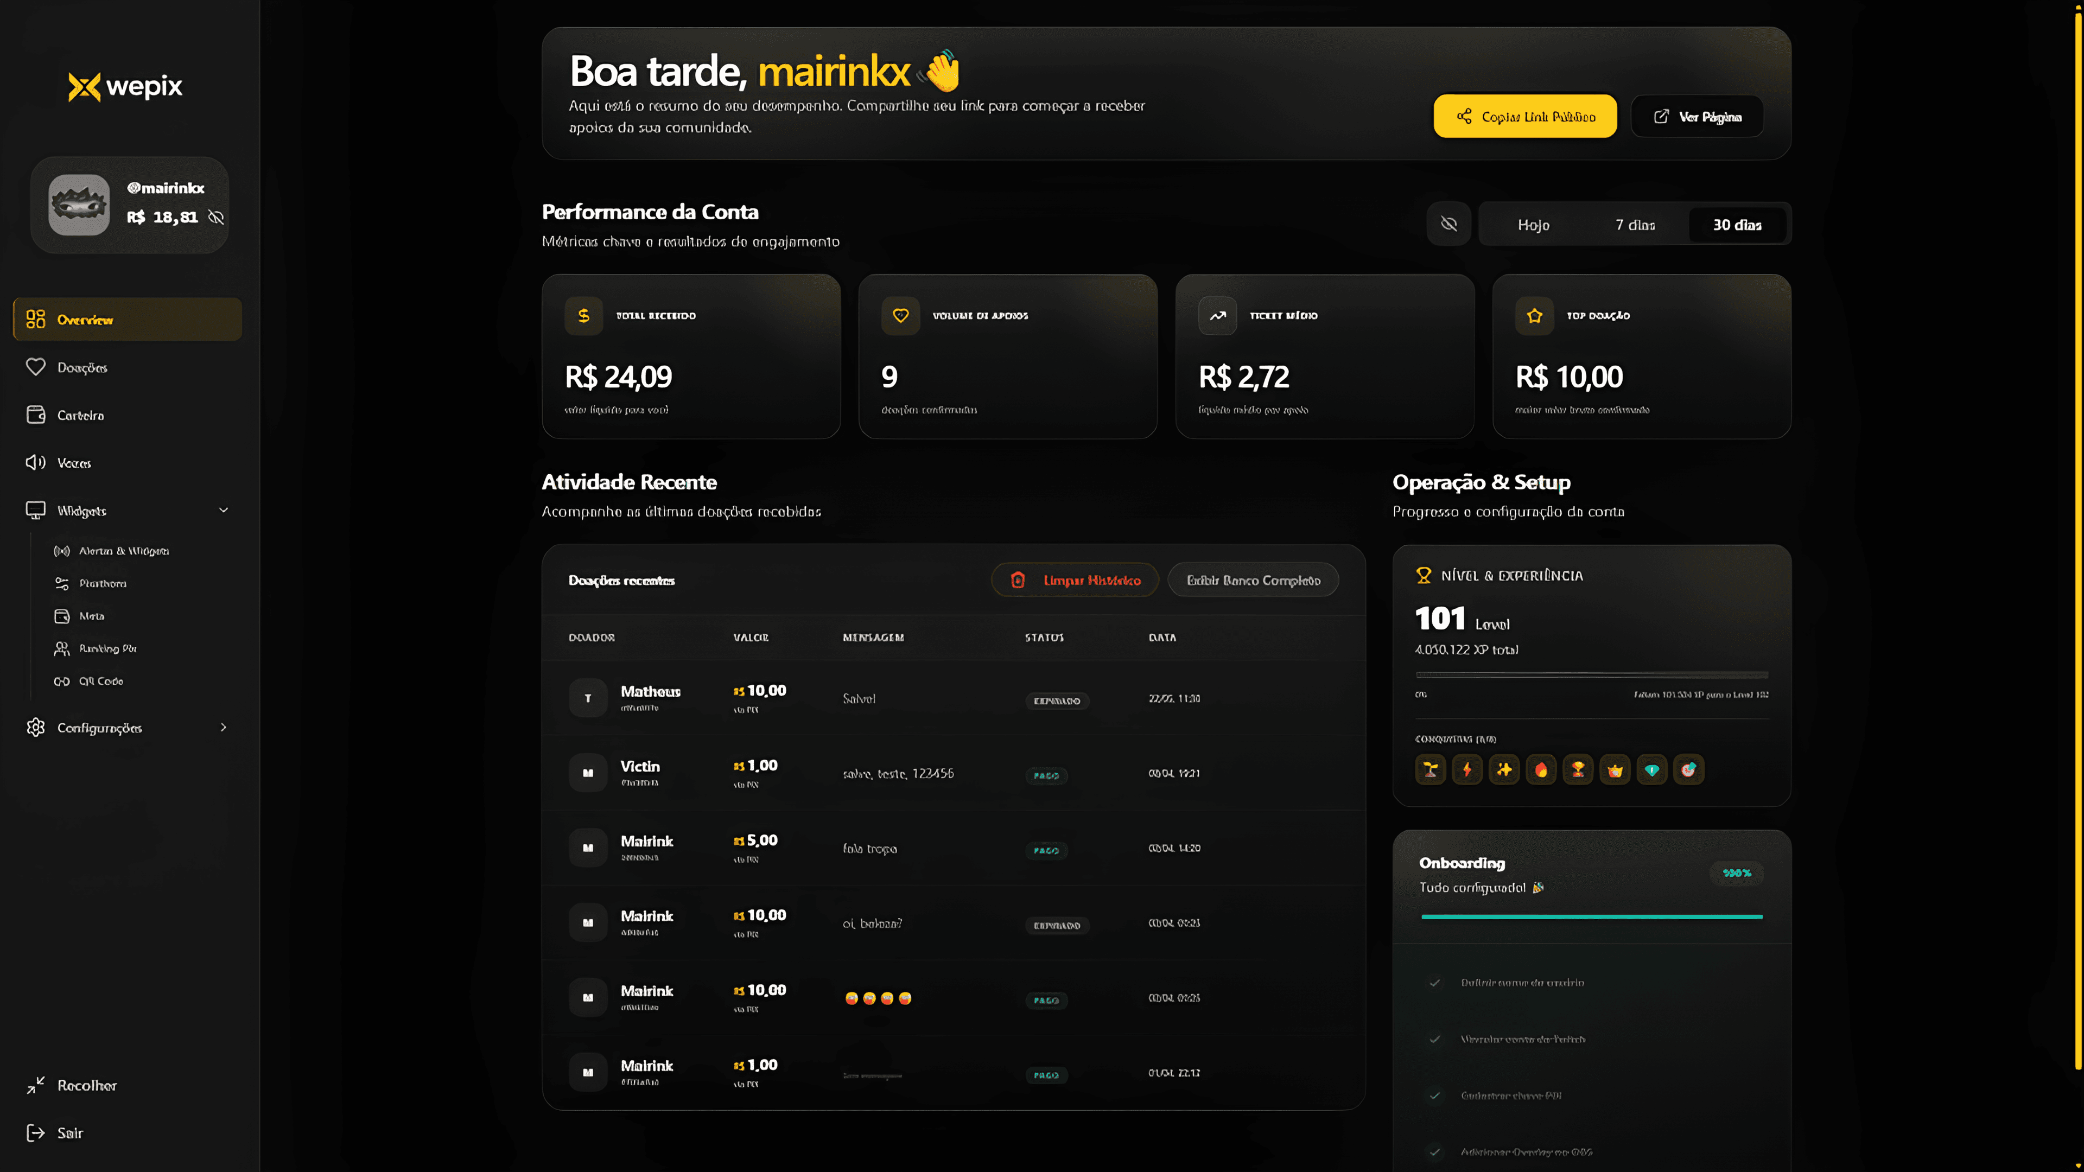Open Alertas & Widgets broadcast sub-item

tap(112, 551)
